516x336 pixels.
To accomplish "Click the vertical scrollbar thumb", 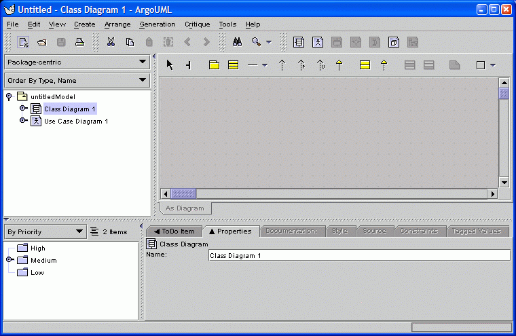I will coord(504,94).
